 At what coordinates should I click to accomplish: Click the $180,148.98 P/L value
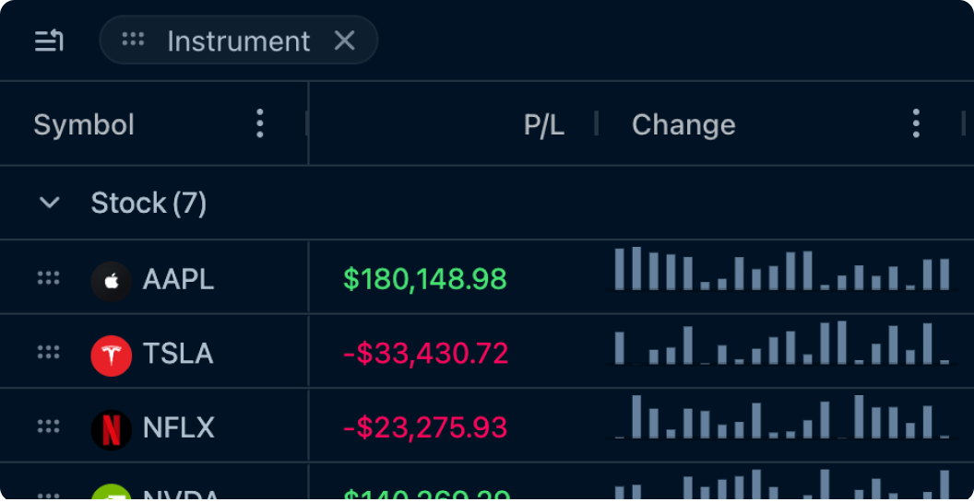click(x=425, y=279)
